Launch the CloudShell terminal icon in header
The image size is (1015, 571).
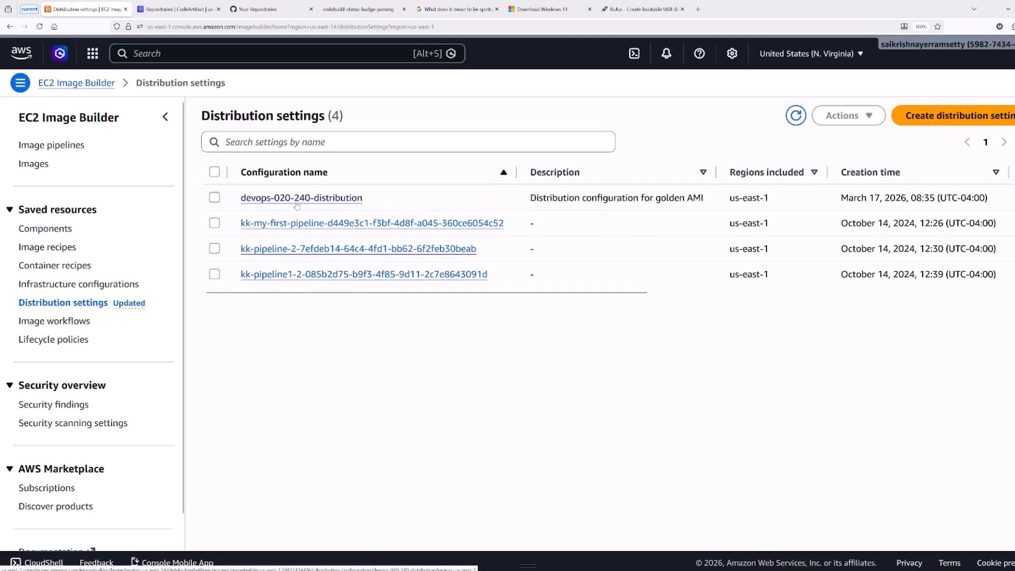coord(634,53)
